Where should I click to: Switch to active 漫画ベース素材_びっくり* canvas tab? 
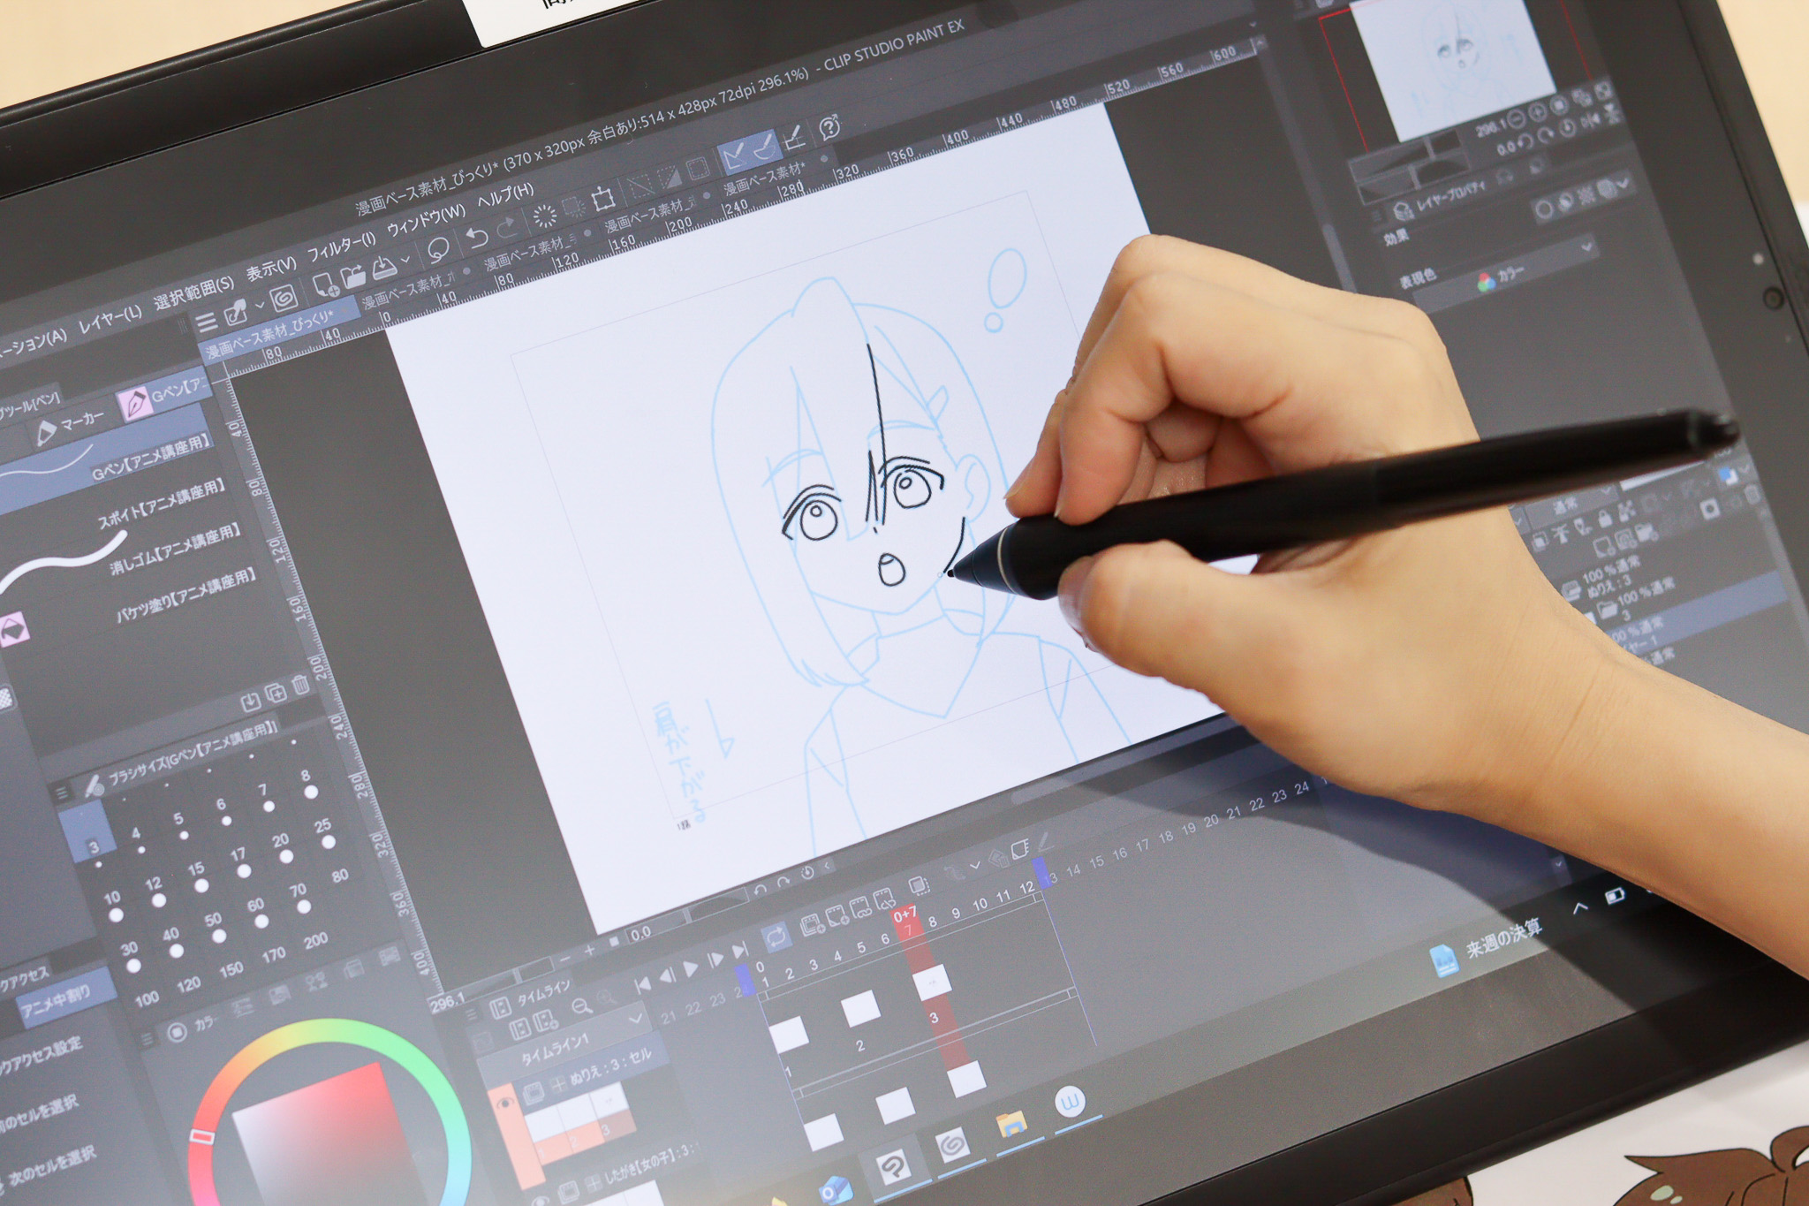point(282,330)
